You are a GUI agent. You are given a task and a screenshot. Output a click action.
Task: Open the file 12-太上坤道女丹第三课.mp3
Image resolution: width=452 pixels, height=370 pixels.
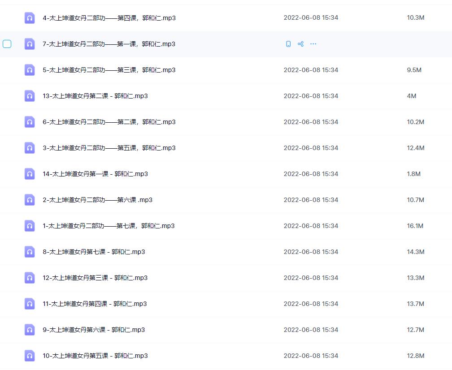[95, 278]
